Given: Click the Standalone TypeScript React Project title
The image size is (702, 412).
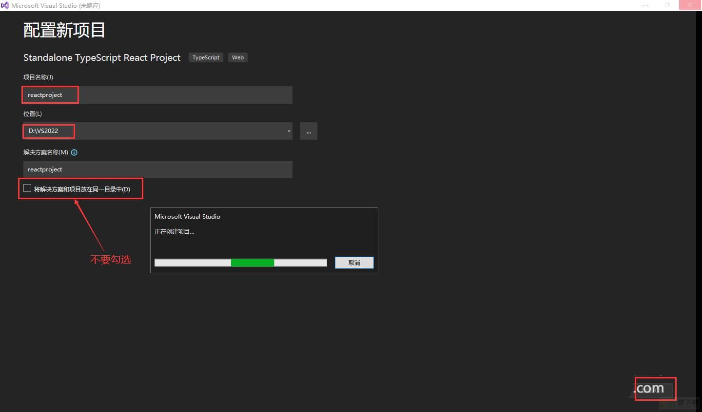Looking at the screenshot, I should [102, 57].
